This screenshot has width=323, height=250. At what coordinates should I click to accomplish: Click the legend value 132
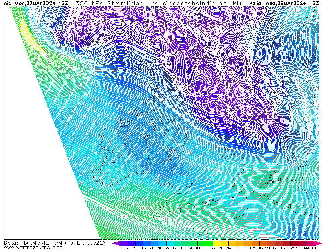(x=291, y=248)
